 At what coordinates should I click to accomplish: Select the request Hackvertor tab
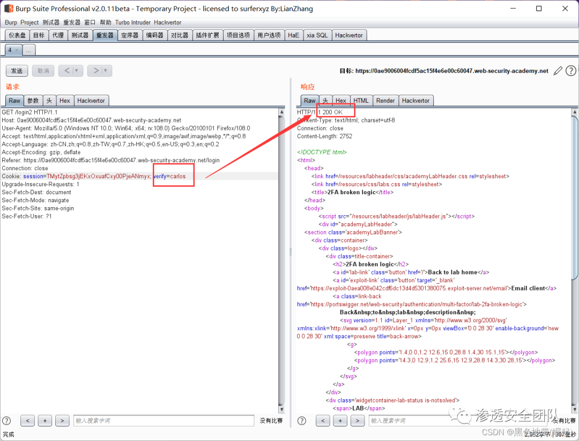(91, 101)
